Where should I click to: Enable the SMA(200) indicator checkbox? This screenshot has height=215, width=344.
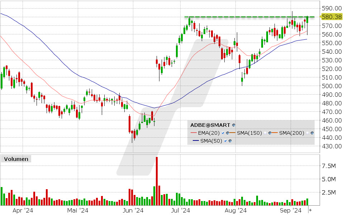point(307,133)
